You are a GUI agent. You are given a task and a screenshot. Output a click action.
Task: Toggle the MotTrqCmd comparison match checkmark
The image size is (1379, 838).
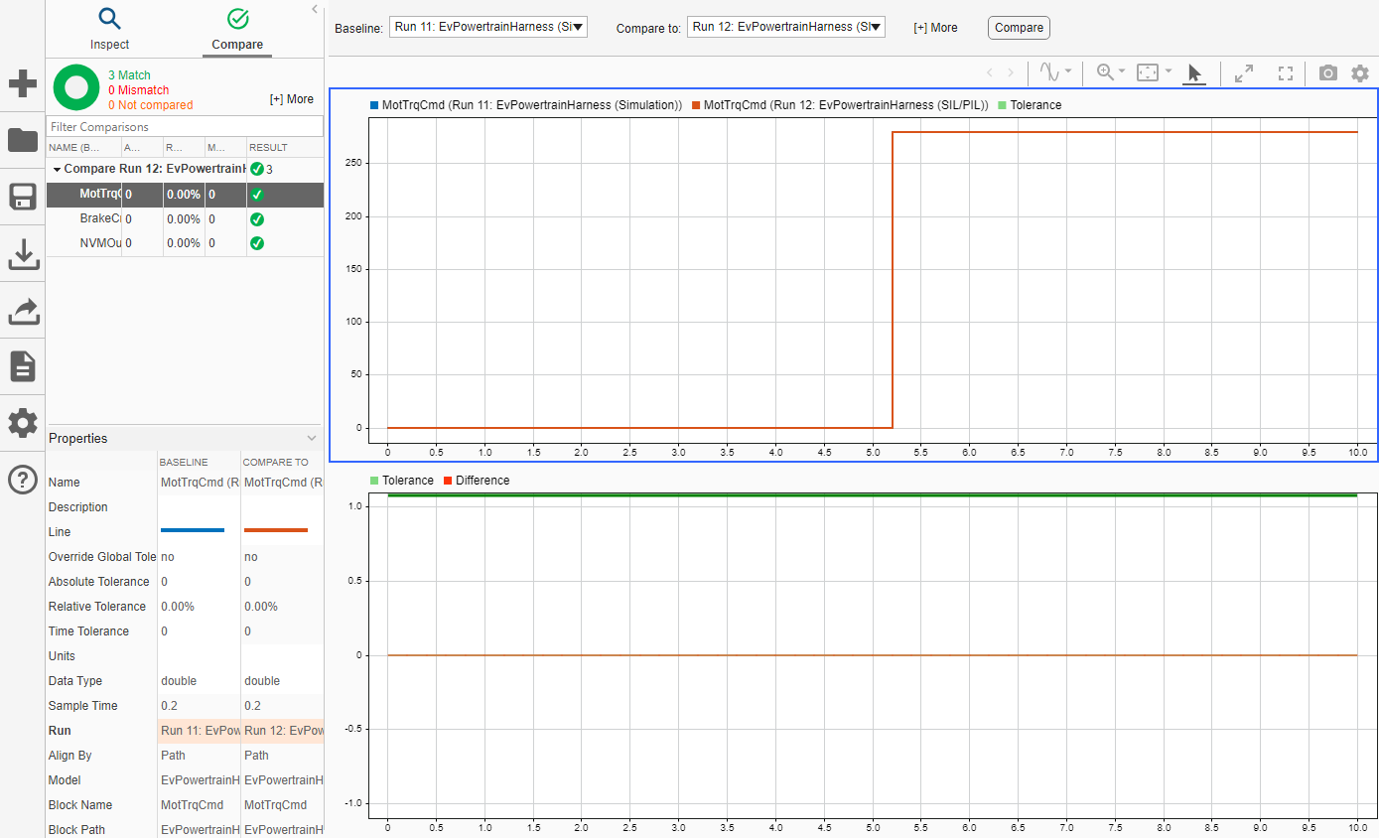(255, 195)
